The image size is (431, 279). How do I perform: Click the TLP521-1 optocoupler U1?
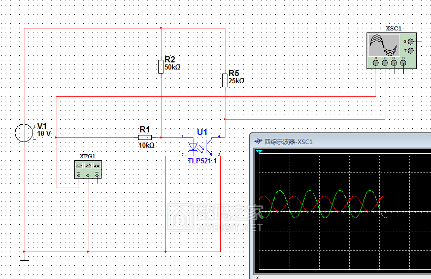point(202,147)
